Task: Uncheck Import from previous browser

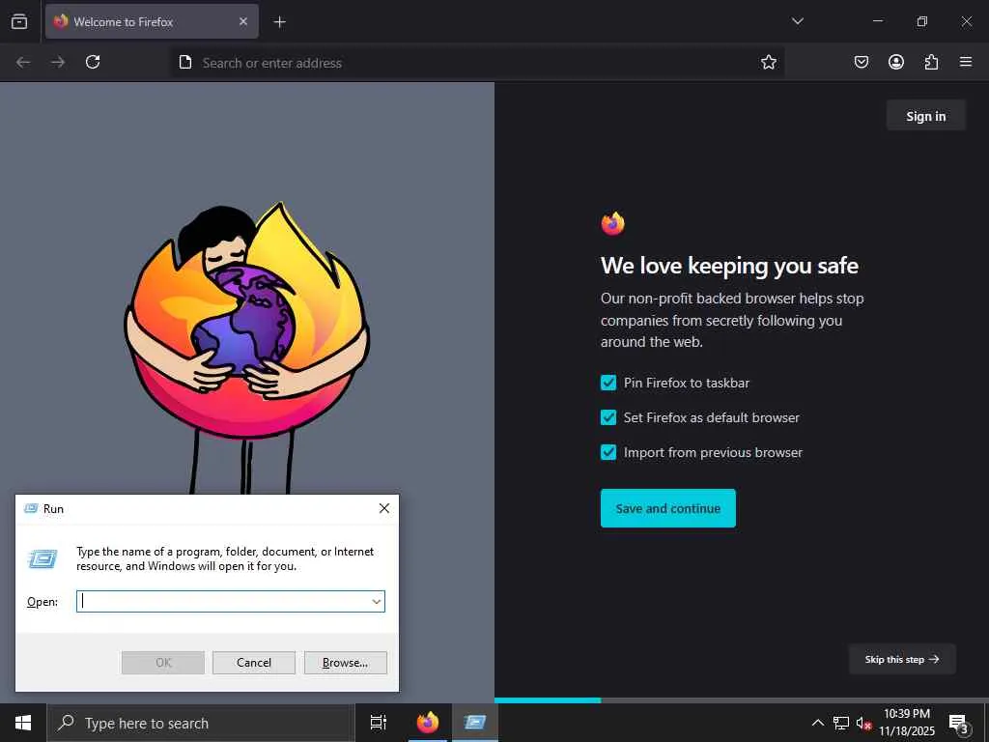Action: pos(608,452)
